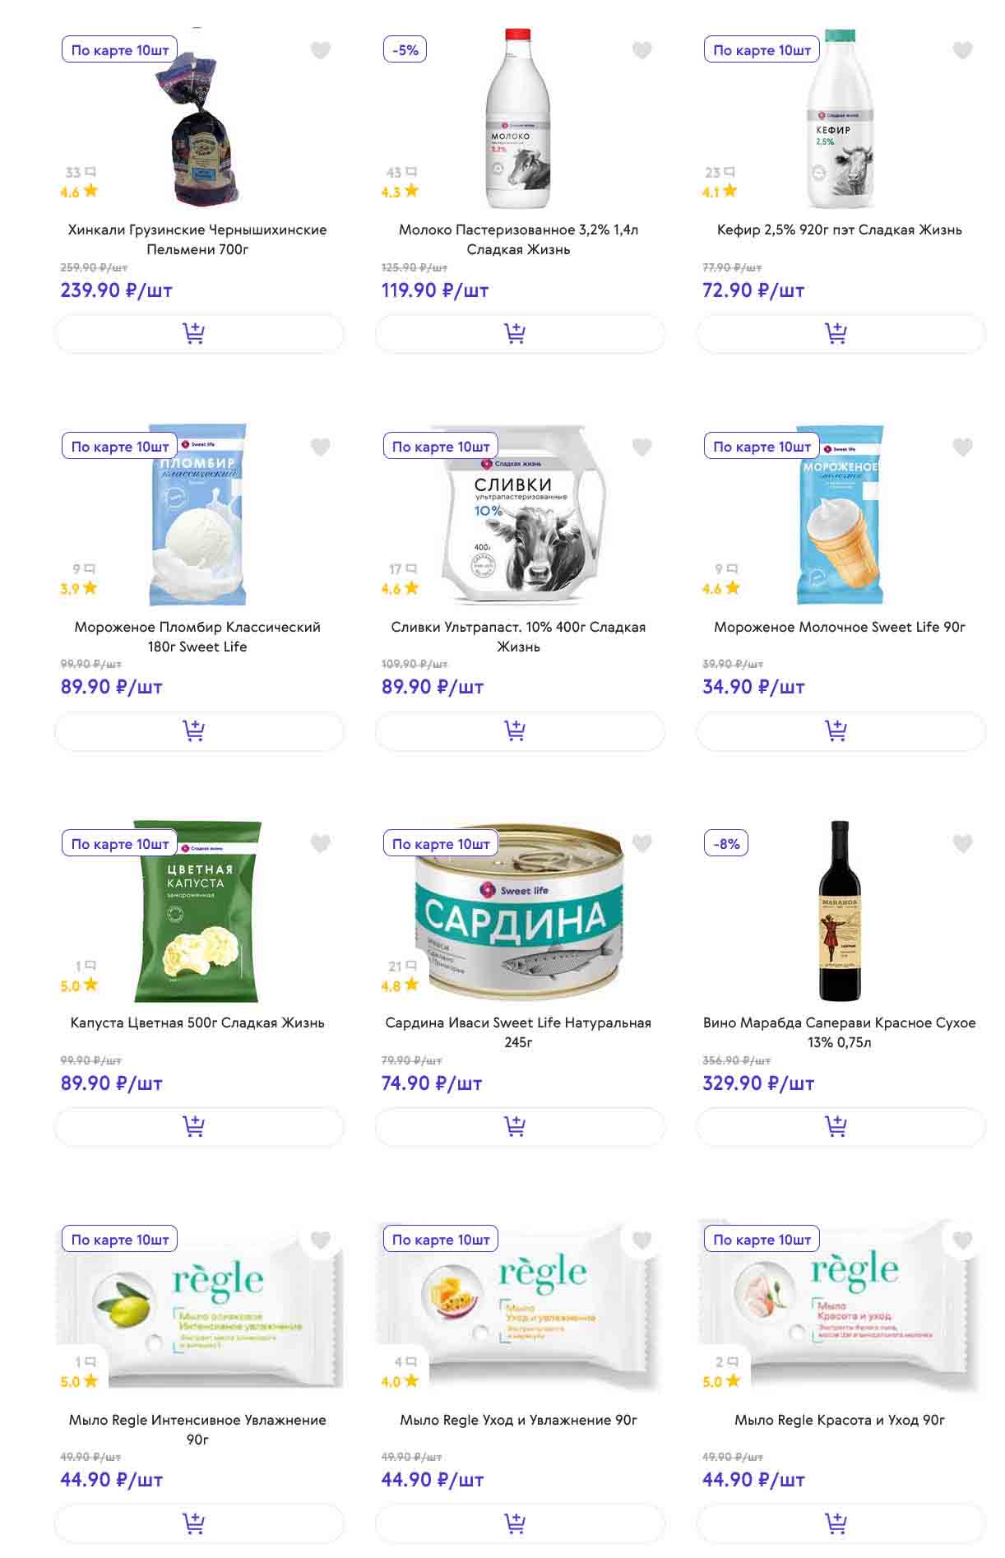Click the -8% discount badge on wine
1005x1558 pixels.
pos(726,844)
